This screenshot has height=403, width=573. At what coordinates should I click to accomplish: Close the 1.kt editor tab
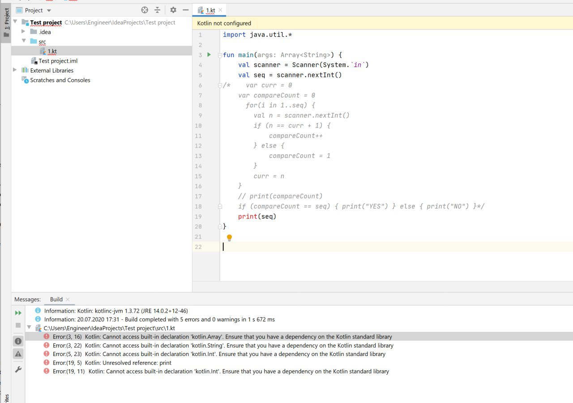(220, 10)
